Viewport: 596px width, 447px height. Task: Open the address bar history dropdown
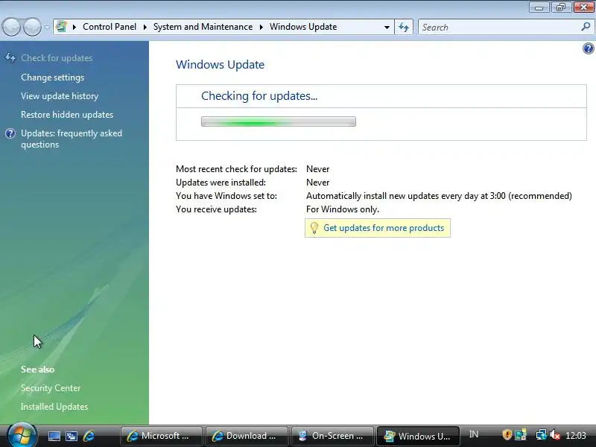(387, 28)
